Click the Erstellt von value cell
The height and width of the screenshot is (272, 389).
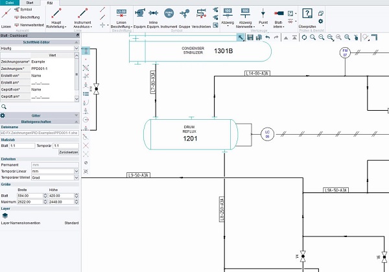pos(53,76)
